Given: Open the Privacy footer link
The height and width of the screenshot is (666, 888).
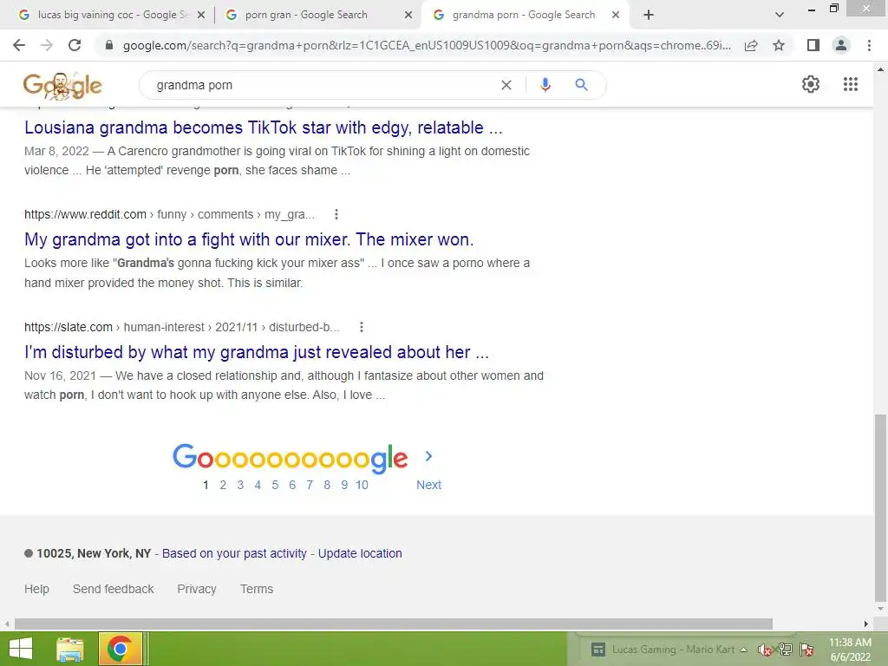Looking at the screenshot, I should (197, 589).
